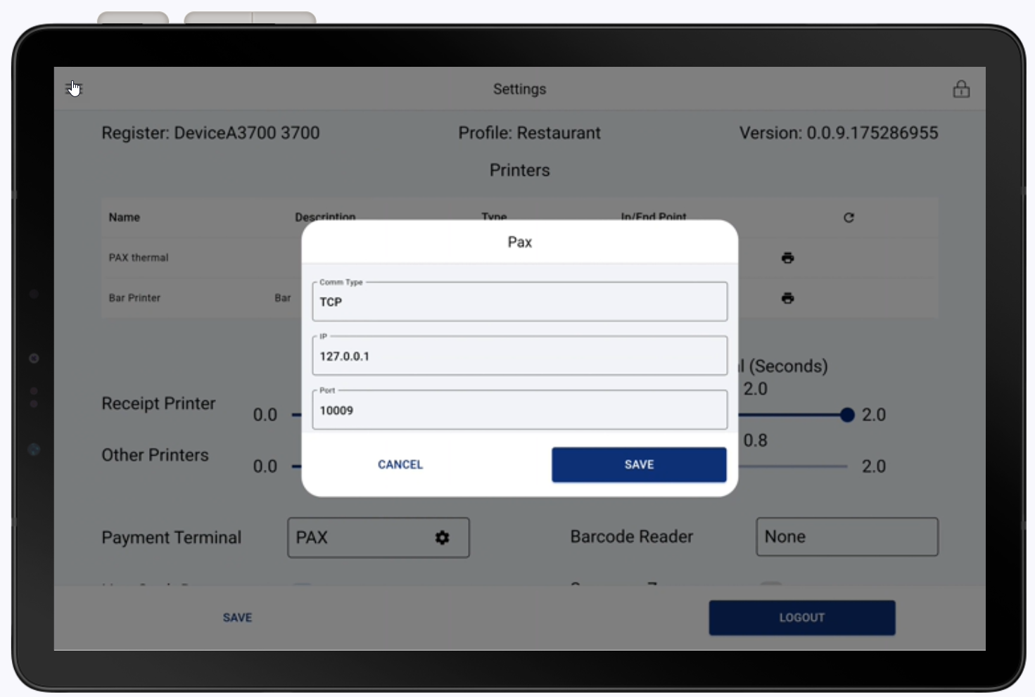Select the Port input field
This screenshot has height=697, width=1035.
click(519, 410)
